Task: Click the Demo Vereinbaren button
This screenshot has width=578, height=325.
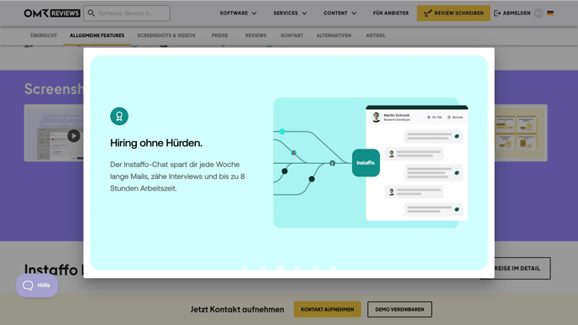Action: coord(400,310)
